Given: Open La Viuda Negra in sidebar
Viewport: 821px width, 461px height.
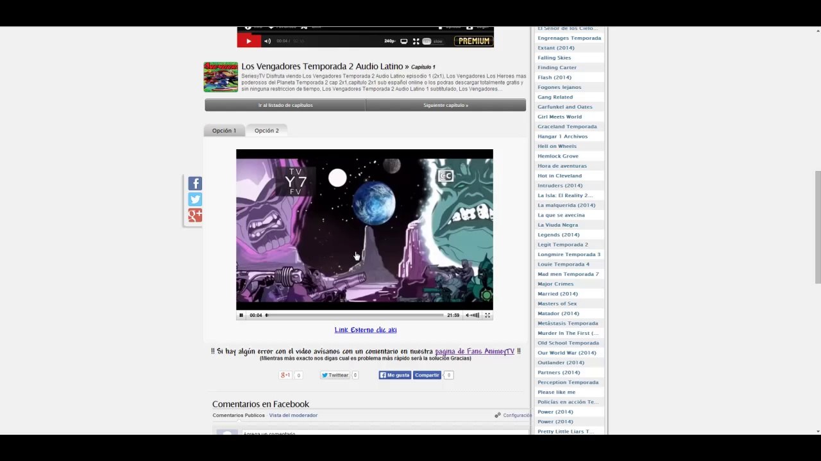Looking at the screenshot, I should [558, 225].
